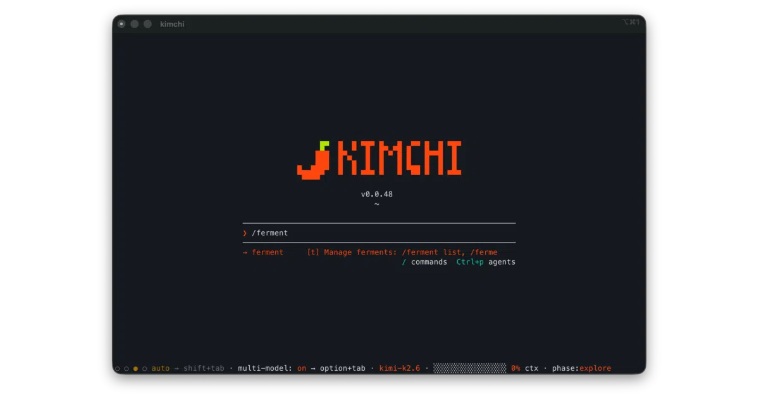Toggle multi-model 'on' status
This screenshot has width=759, height=398.
(302, 368)
